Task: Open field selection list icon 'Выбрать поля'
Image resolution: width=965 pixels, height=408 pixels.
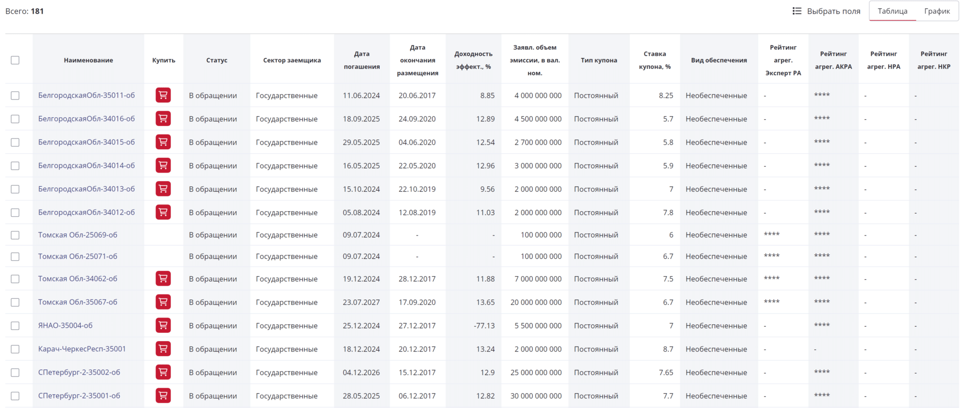Action: click(x=797, y=11)
